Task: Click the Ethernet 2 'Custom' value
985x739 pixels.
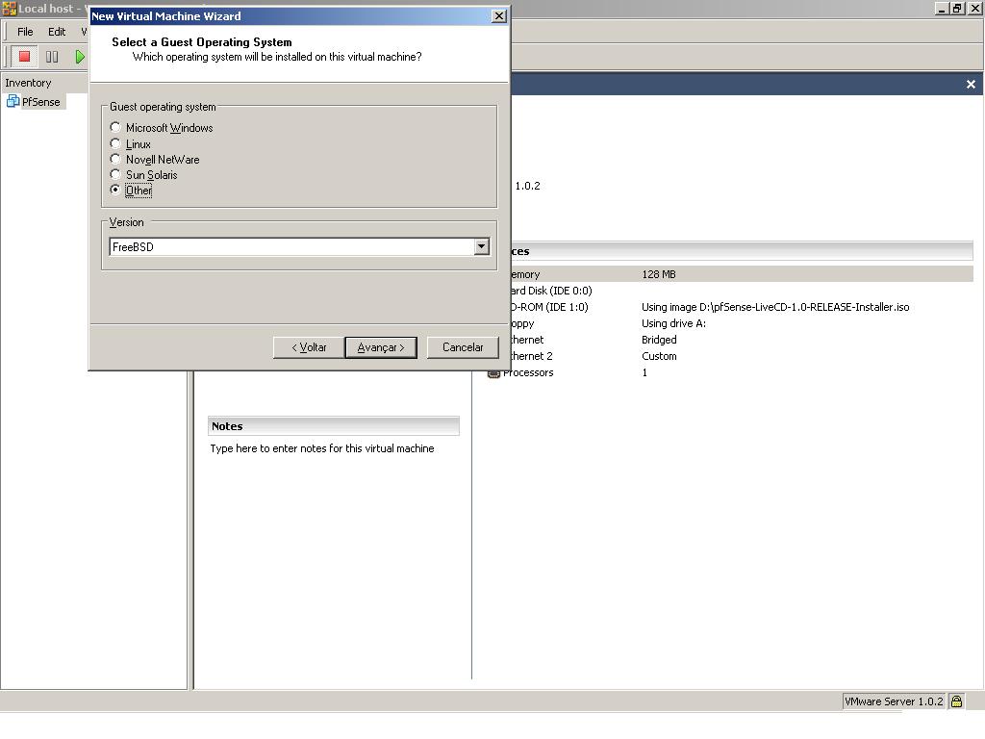Action: (x=659, y=356)
